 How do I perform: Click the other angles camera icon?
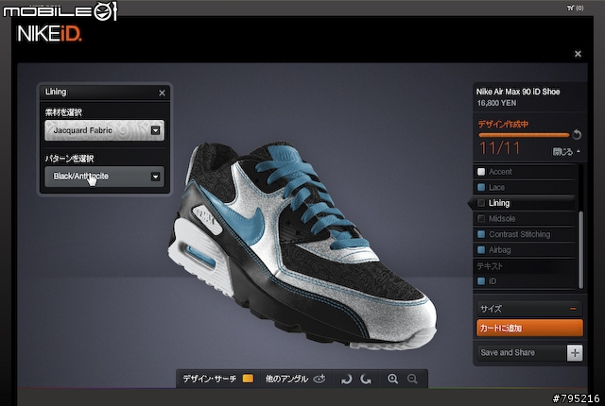pos(320,379)
